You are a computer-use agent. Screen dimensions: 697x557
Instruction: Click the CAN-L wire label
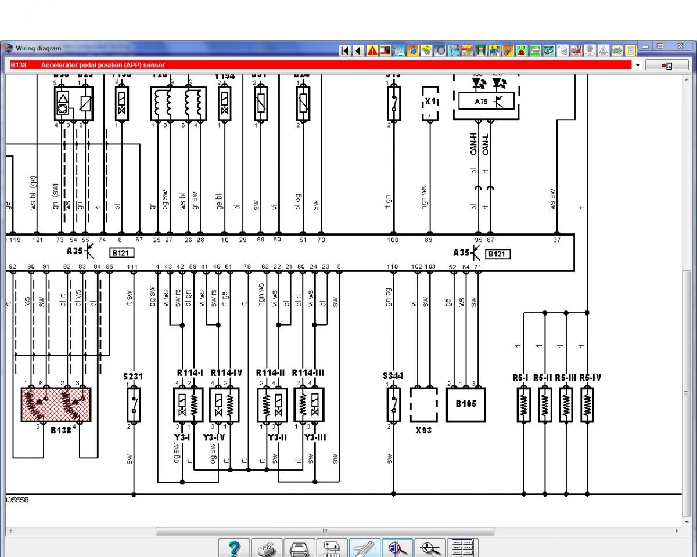point(487,144)
